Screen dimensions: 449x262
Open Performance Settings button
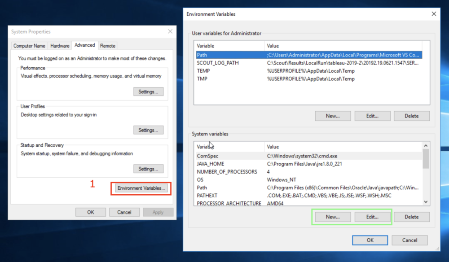(x=148, y=92)
